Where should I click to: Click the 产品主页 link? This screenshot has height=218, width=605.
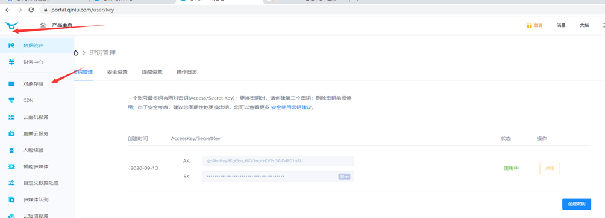click(x=62, y=25)
